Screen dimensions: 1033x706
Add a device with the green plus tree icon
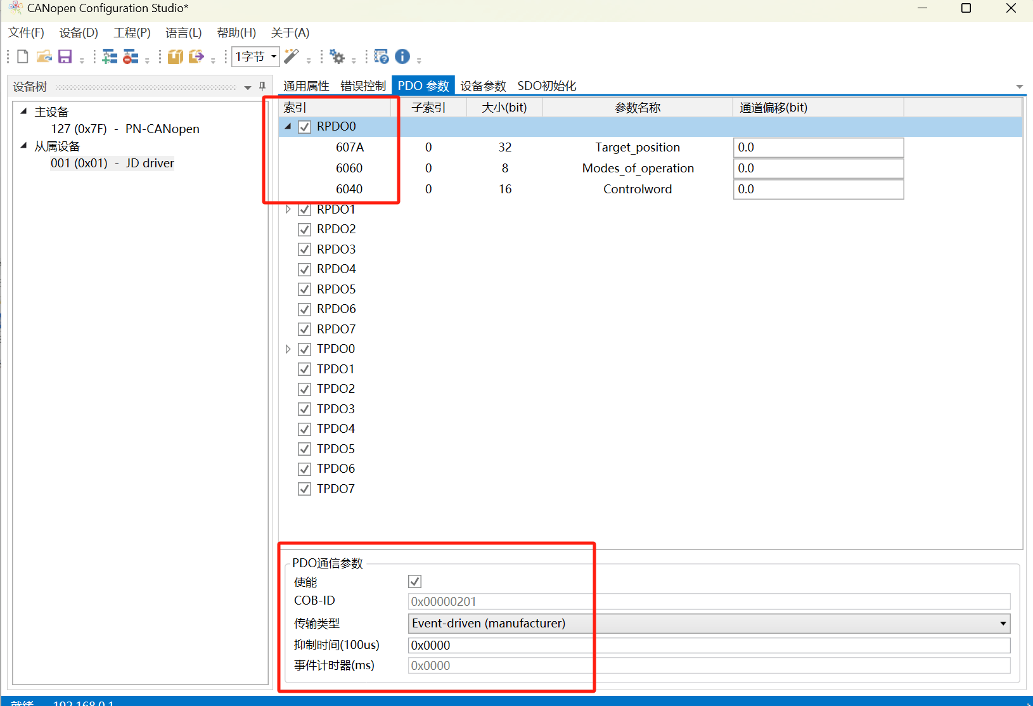click(110, 56)
